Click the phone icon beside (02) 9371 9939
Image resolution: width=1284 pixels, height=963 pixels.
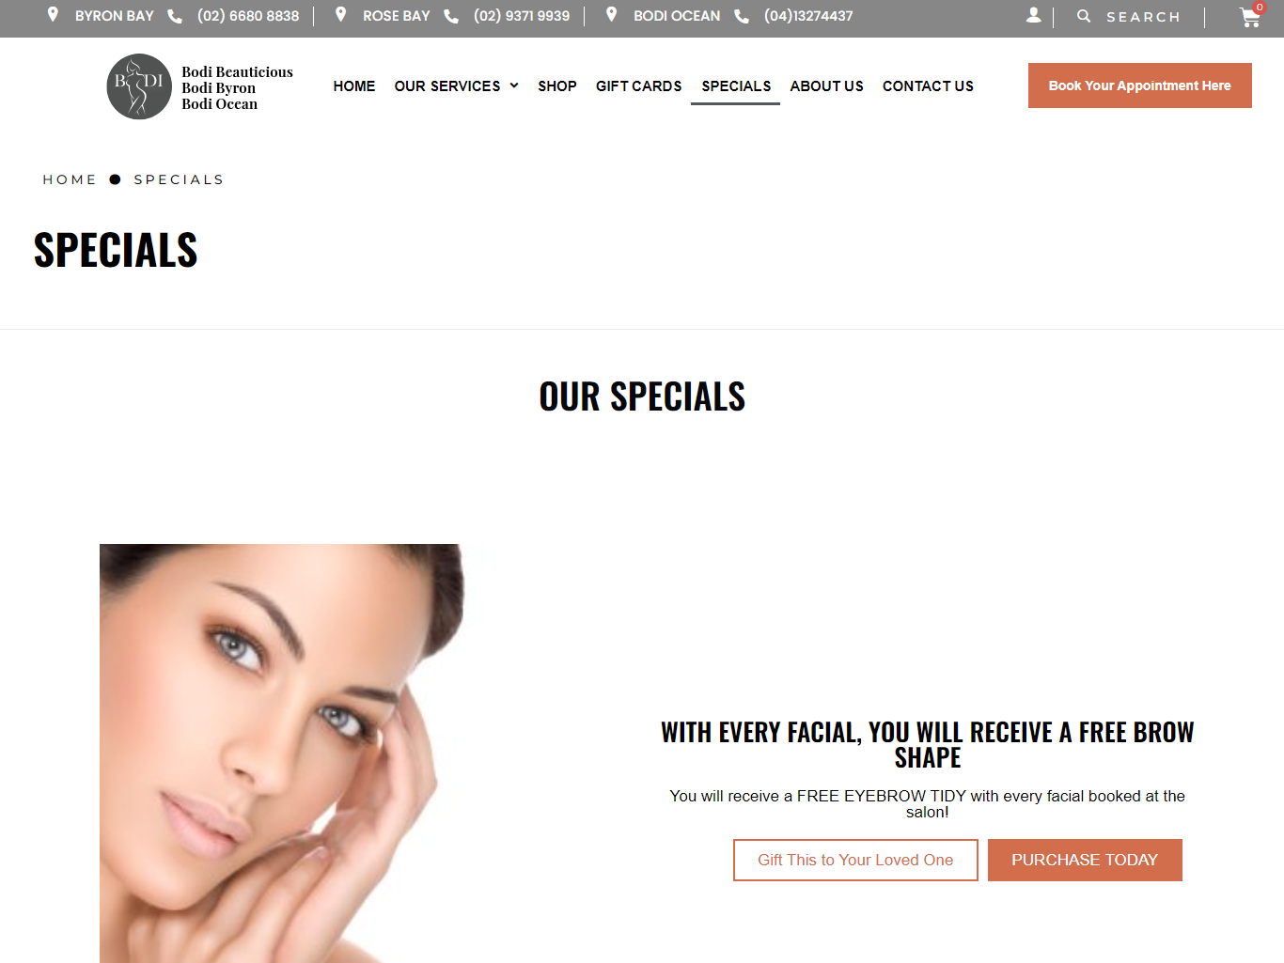click(451, 16)
